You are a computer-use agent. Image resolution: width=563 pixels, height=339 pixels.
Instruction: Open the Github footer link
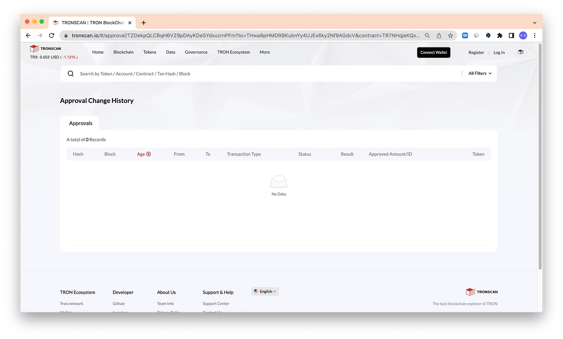[119, 304]
